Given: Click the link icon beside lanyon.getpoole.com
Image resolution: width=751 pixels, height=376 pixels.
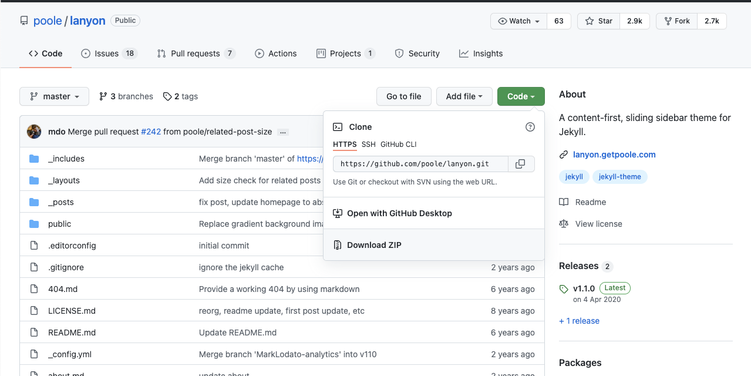Looking at the screenshot, I should pyautogui.click(x=564, y=155).
